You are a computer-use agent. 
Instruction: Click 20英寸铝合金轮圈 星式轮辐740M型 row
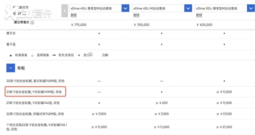pos(35,81)
